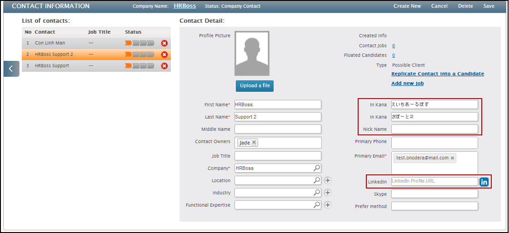
Task: Click the Contact column header
Action: point(45,32)
